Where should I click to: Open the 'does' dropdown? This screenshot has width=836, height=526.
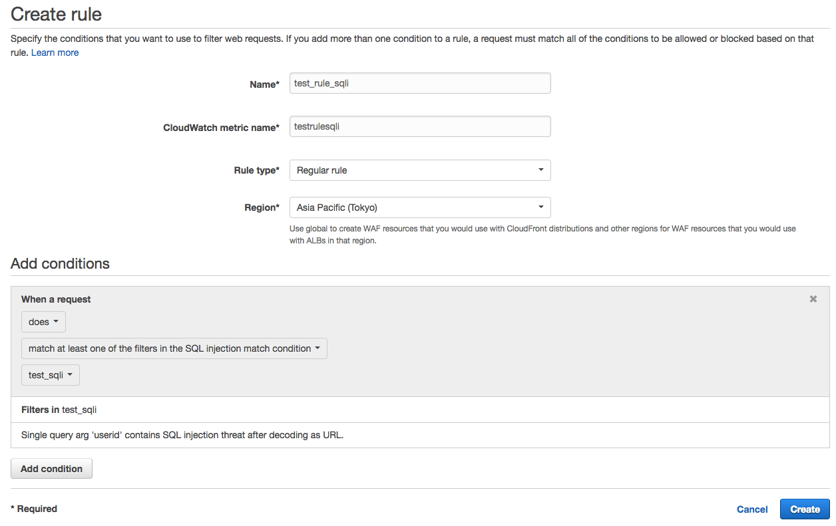pyautogui.click(x=43, y=322)
